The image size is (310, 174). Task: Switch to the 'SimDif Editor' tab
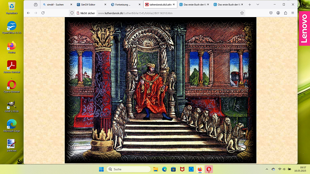(x=88, y=5)
